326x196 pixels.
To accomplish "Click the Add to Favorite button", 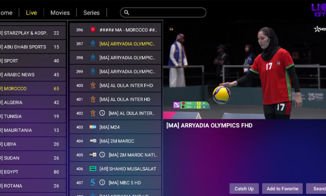I will click(x=283, y=188).
